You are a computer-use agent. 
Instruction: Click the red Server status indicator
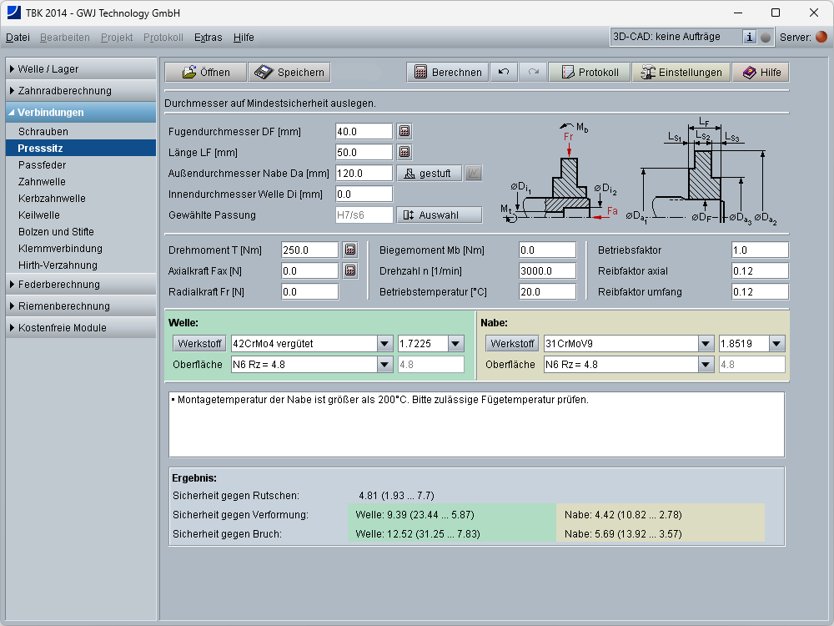click(821, 37)
